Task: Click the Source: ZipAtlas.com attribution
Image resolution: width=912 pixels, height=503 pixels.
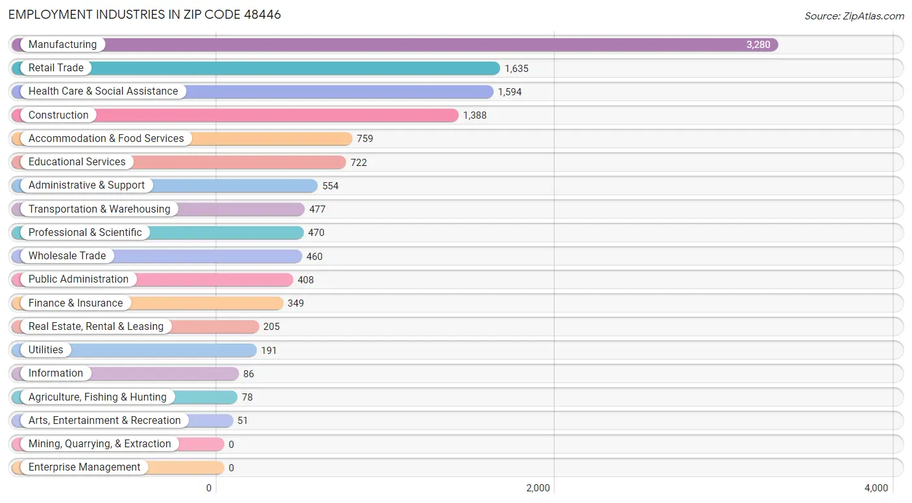Action: click(854, 16)
